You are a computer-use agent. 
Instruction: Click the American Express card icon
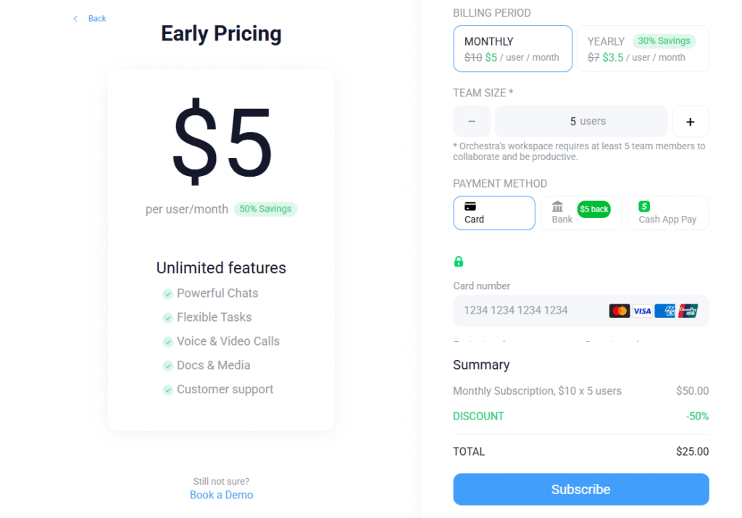tap(664, 311)
